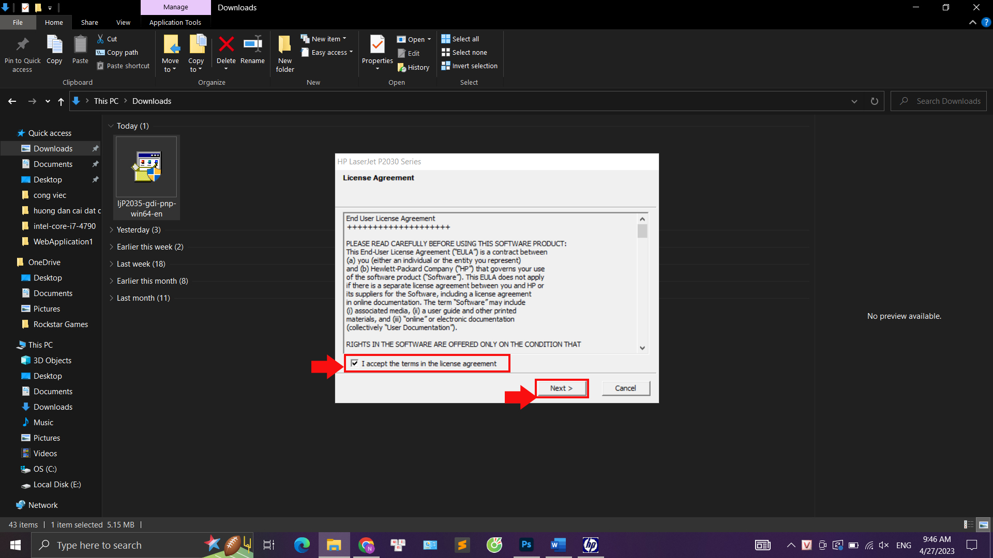The width and height of the screenshot is (993, 558).
Task: Click the HP installer taskbar icon
Action: click(591, 545)
